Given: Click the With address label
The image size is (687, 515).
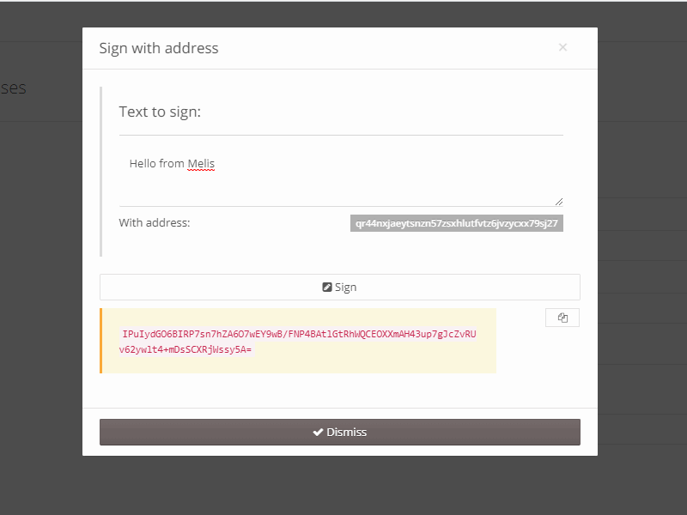Looking at the screenshot, I should (x=155, y=223).
